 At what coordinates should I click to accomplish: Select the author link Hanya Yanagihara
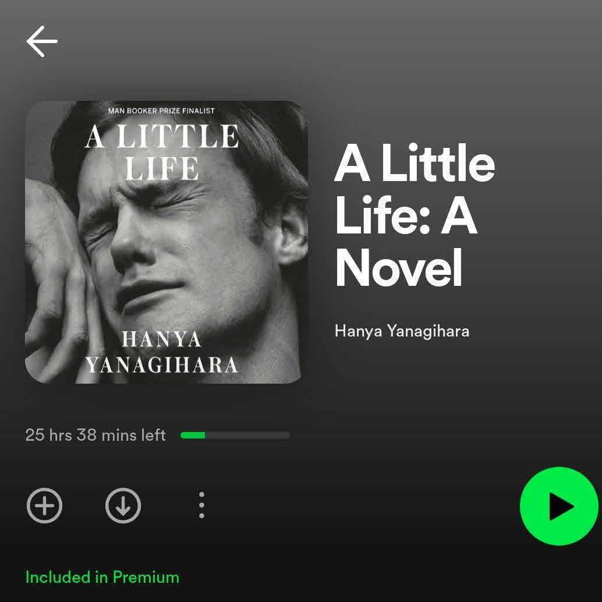coord(402,331)
